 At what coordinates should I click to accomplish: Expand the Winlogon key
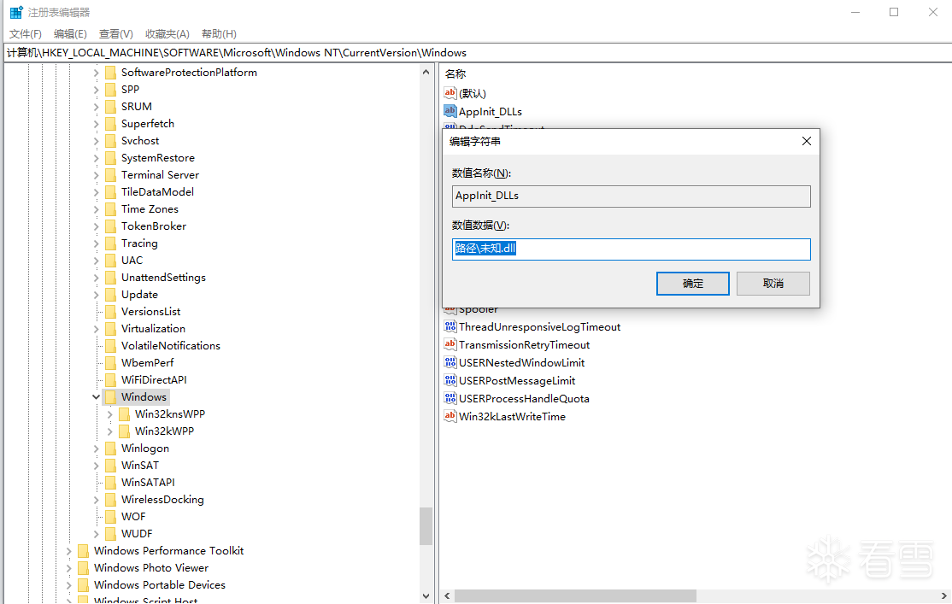tap(96, 449)
